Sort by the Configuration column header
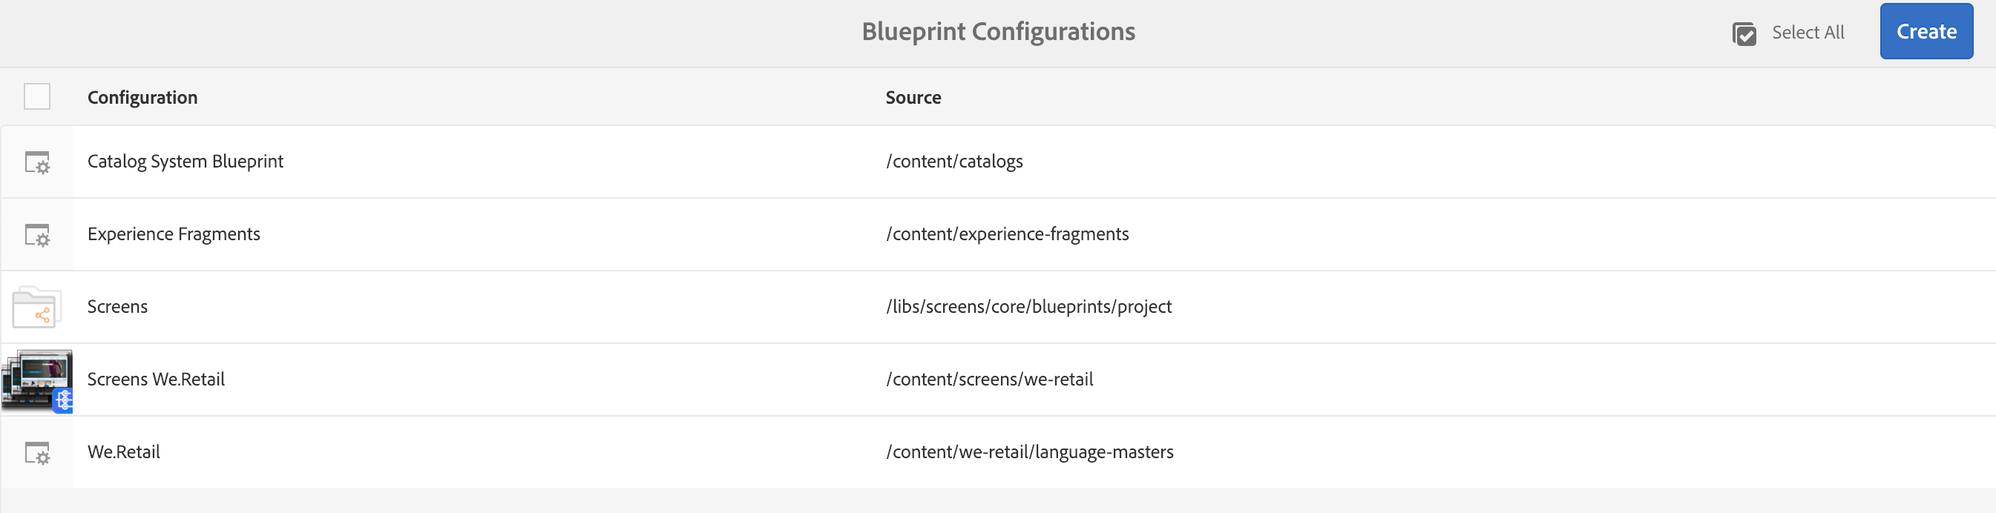 [x=142, y=98]
